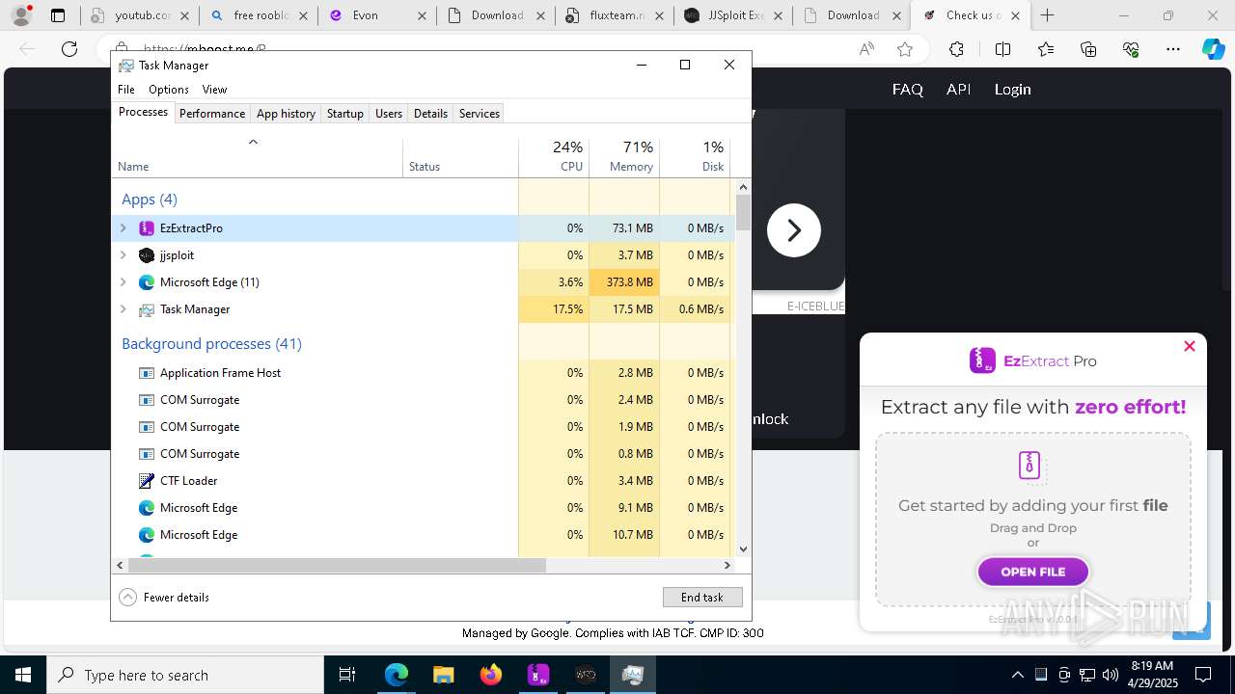The image size is (1235, 694).
Task: Open the notification center icon
Action: click(x=1203, y=675)
